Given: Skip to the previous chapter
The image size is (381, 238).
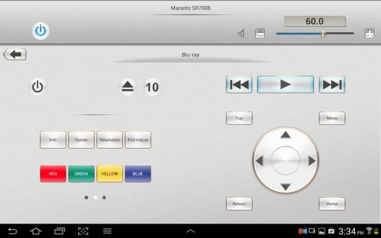Looking at the screenshot, I should click(x=239, y=85).
